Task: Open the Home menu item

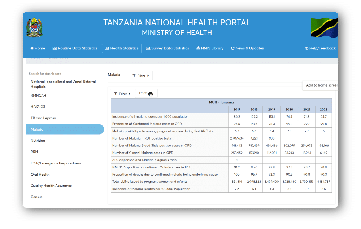Action: (38, 48)
